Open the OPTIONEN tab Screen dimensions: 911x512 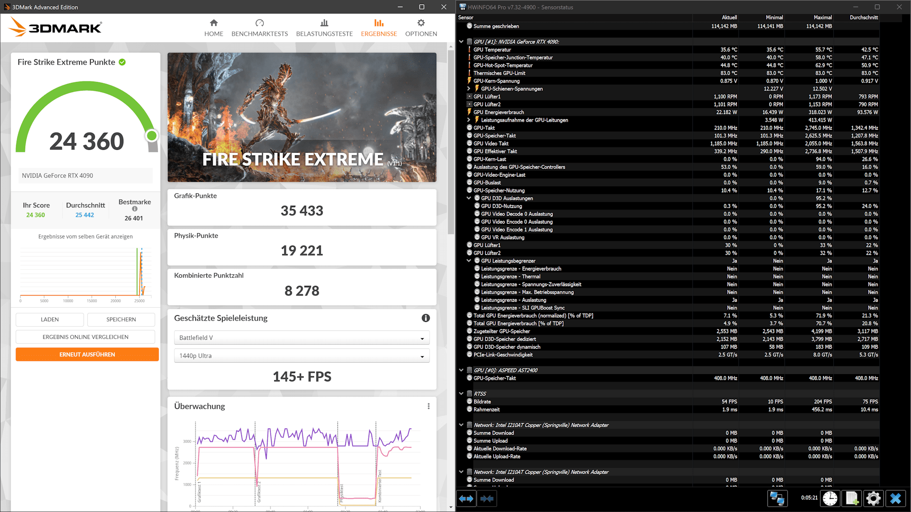click(x=421, y=28)
